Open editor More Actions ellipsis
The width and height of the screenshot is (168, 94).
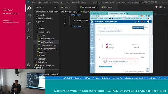[x=165, y=7]
